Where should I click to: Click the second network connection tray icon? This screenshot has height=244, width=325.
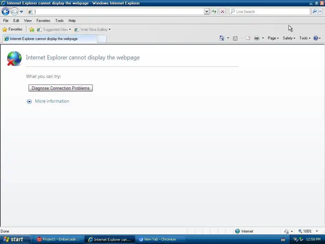(x=301, y=240)
